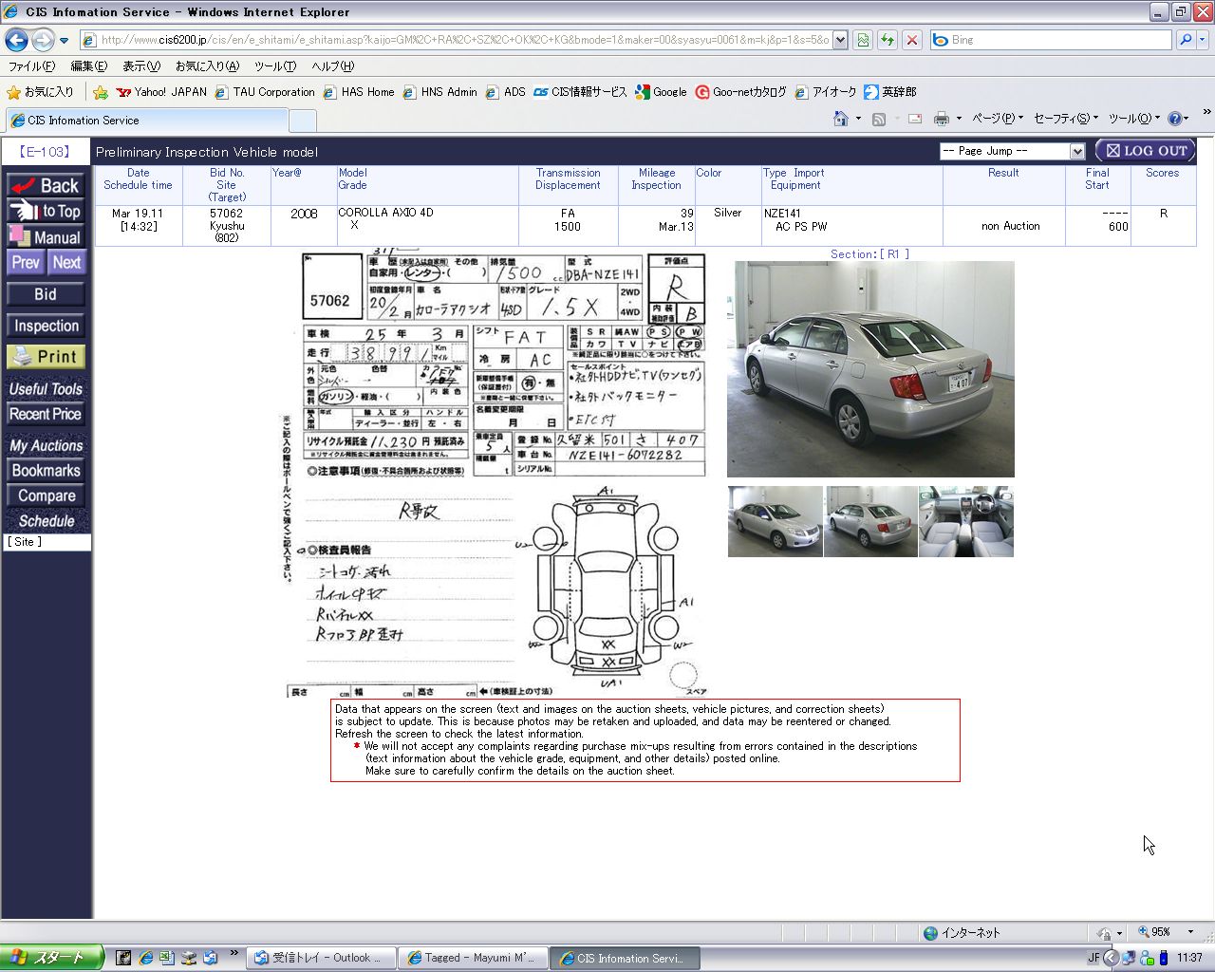Viewport: 1215px width, 972px height.
Task: Click the printer icon in command bar
Action: pyautogui.click(x=941, y=119)
